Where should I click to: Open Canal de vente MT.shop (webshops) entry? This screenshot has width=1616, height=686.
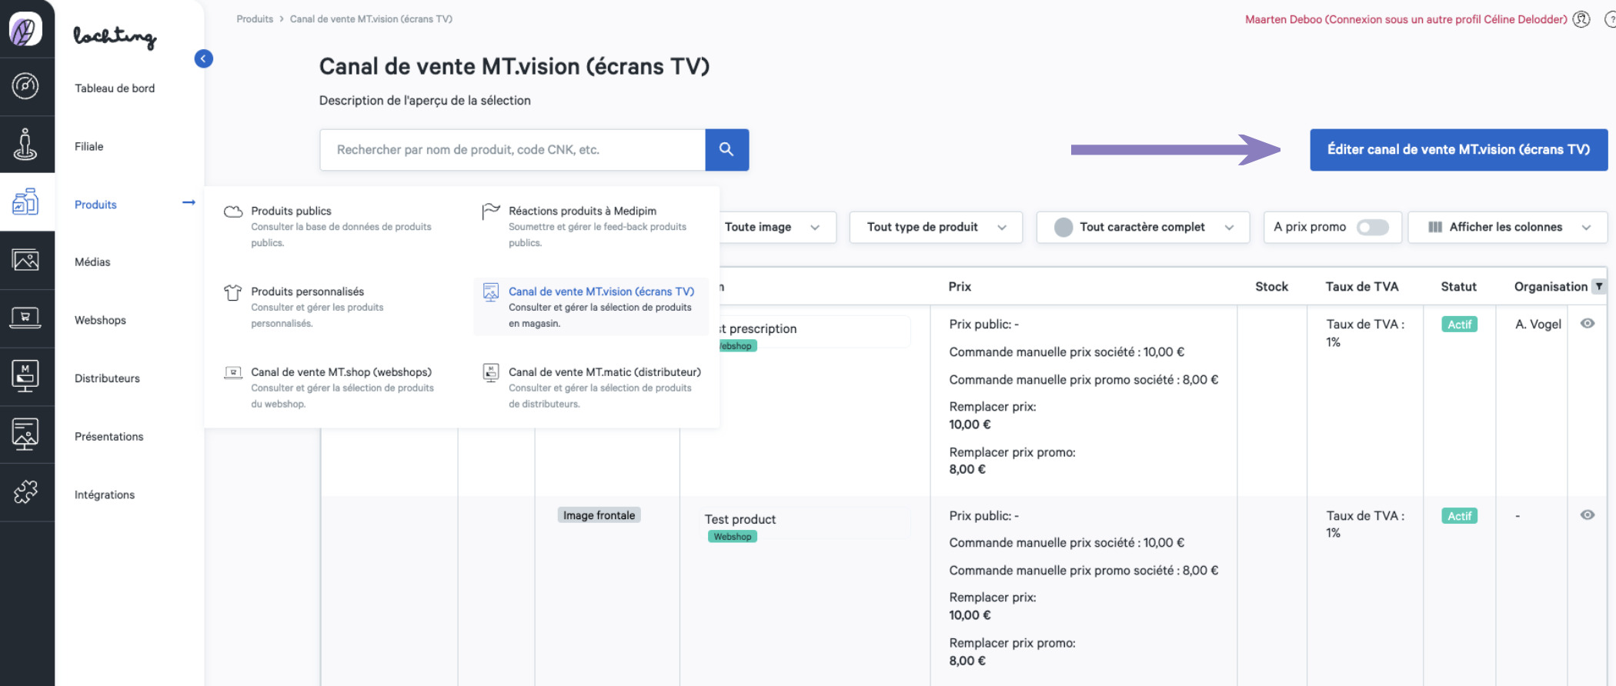334,387
